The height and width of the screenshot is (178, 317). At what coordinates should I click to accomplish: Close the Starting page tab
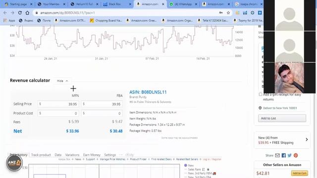click(x=31, y=4)
